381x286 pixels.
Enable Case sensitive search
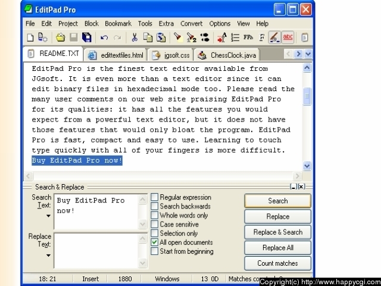155,224
